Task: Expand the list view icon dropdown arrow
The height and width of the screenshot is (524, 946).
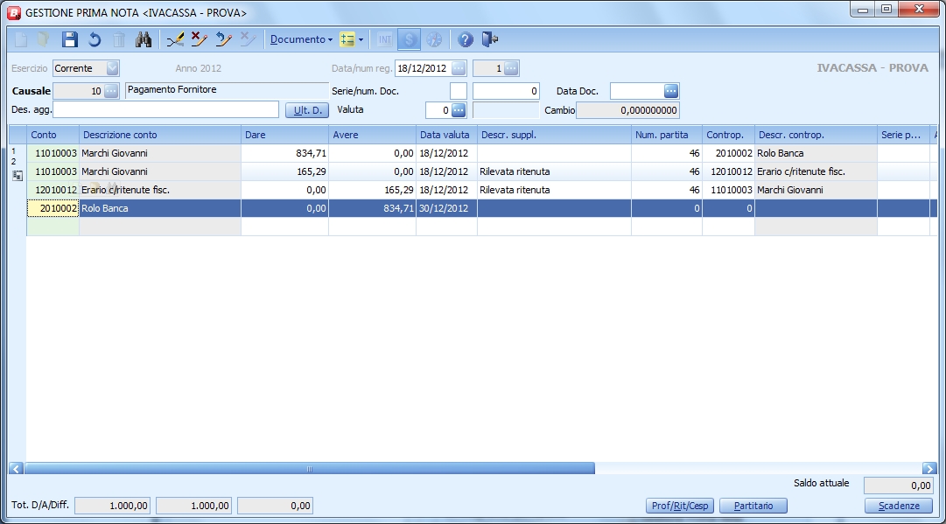Action: click(x=361, y=39)
